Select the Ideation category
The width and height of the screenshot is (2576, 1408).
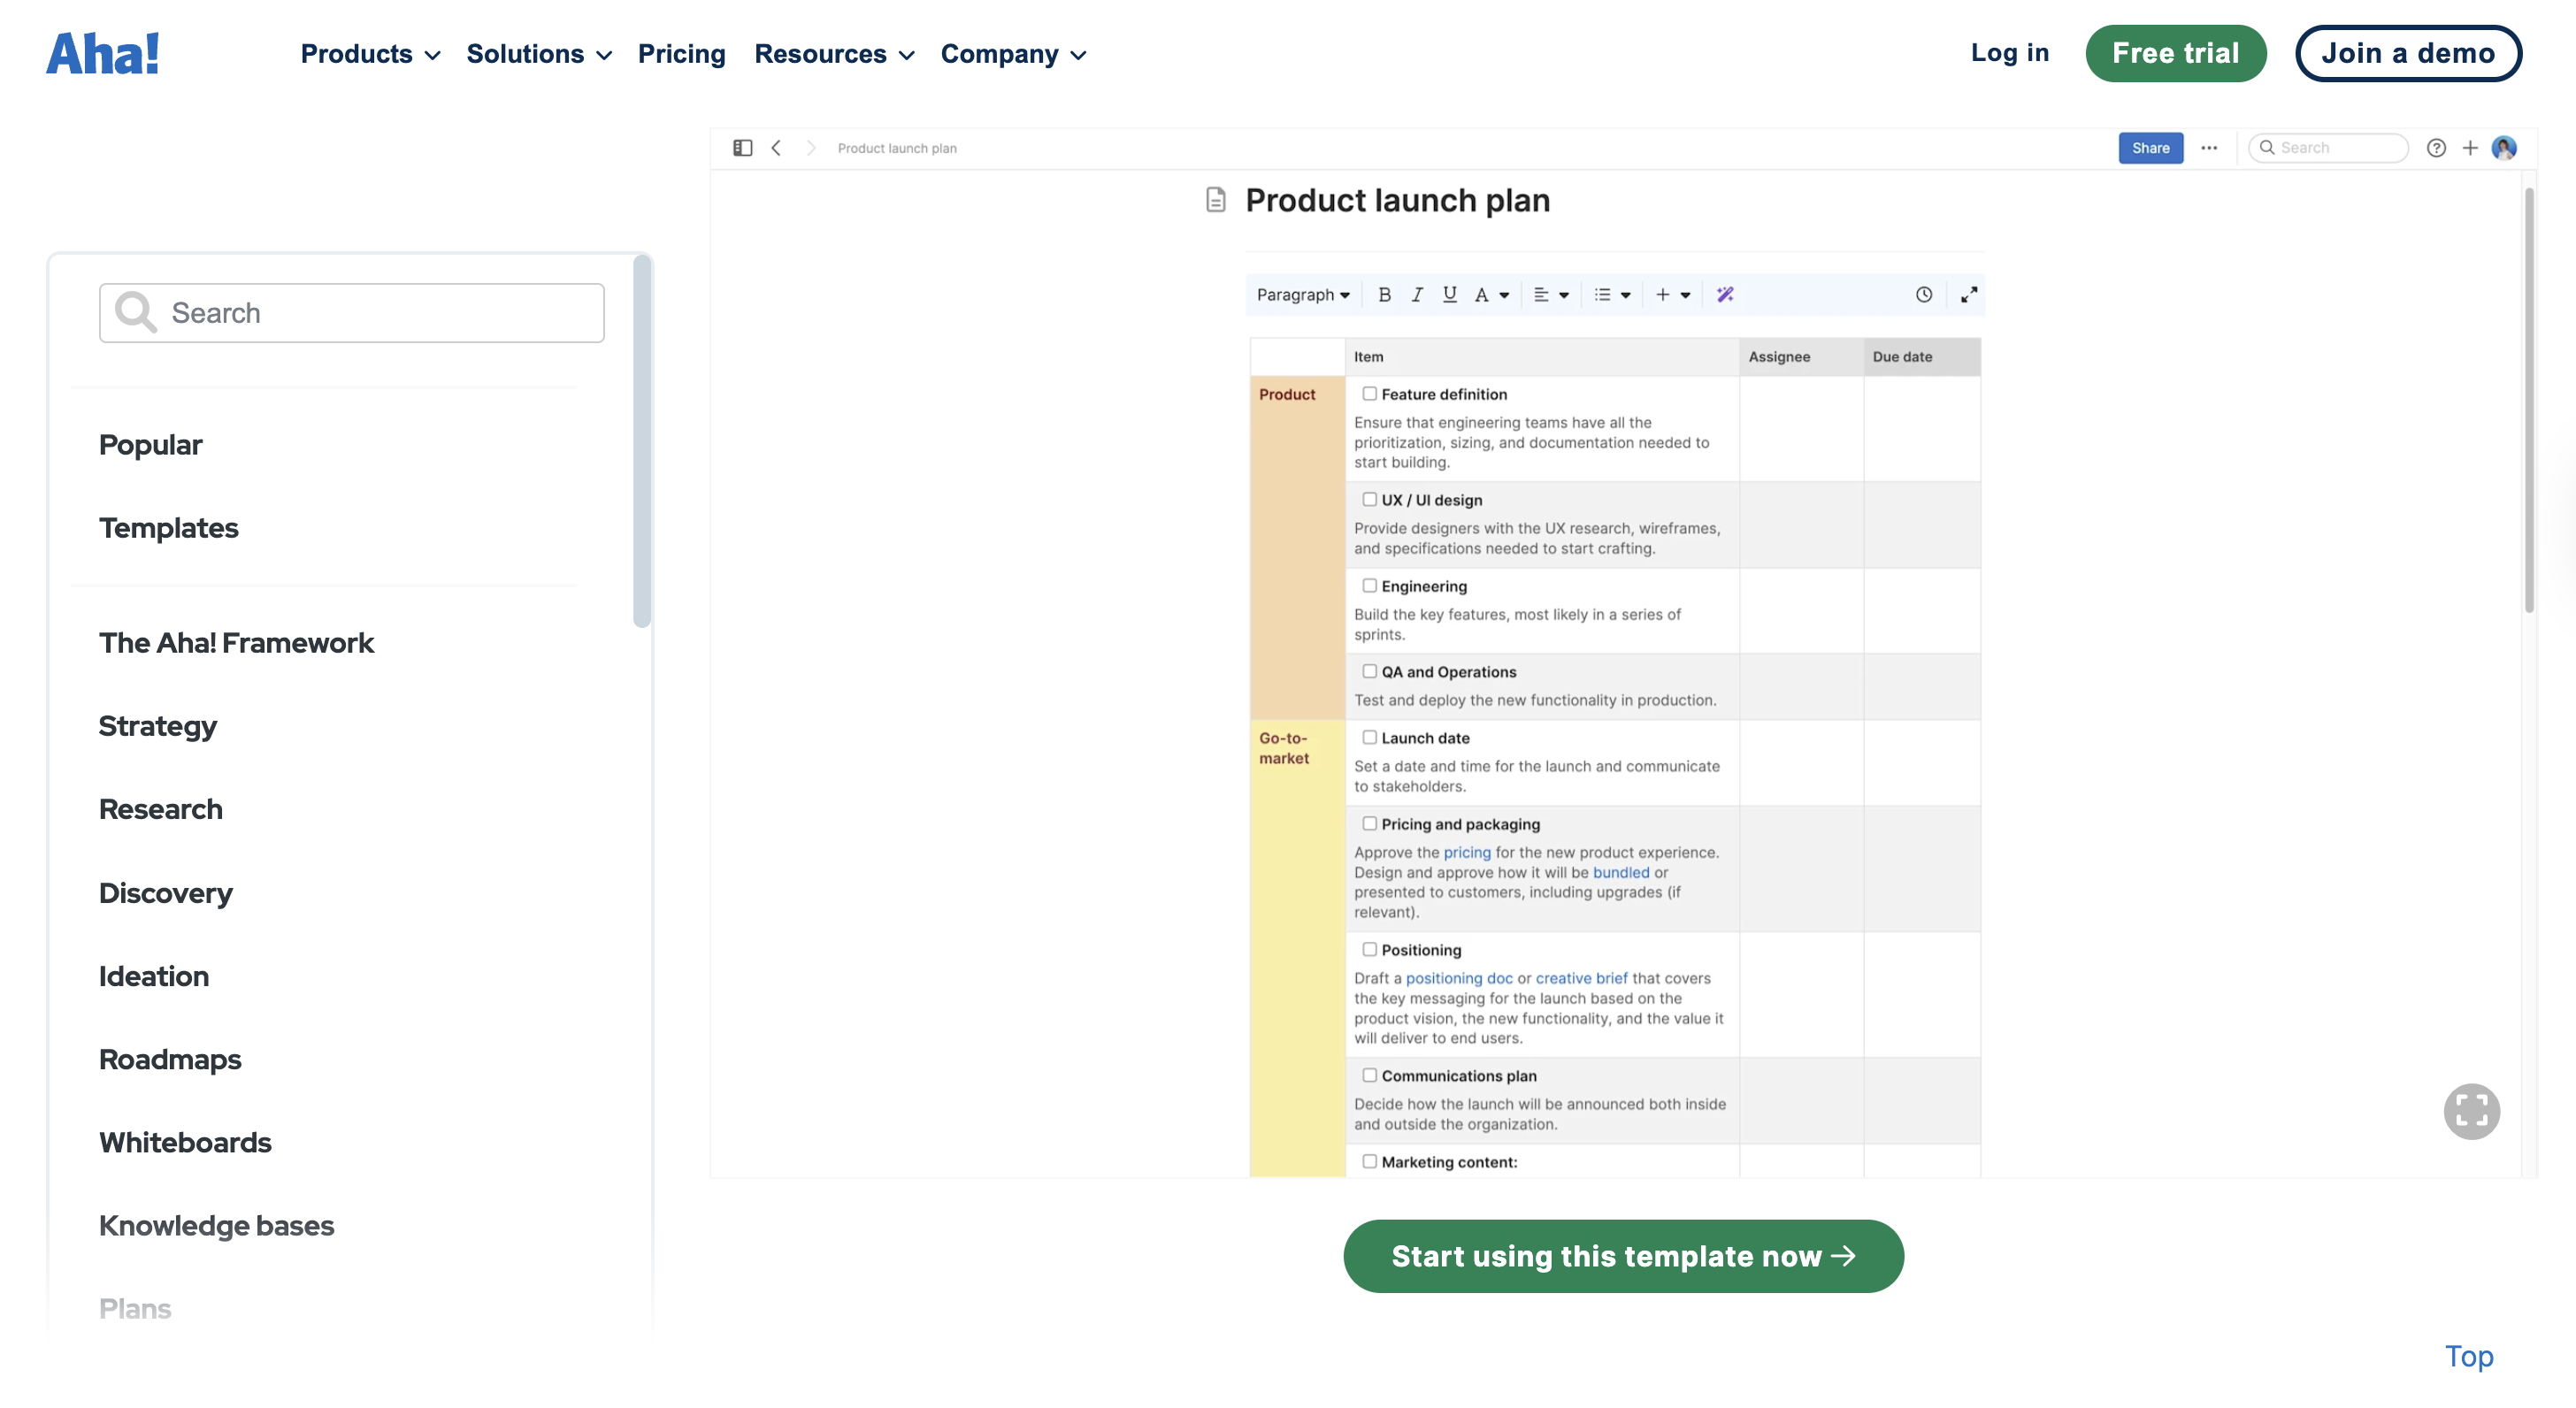pos(153,976)
